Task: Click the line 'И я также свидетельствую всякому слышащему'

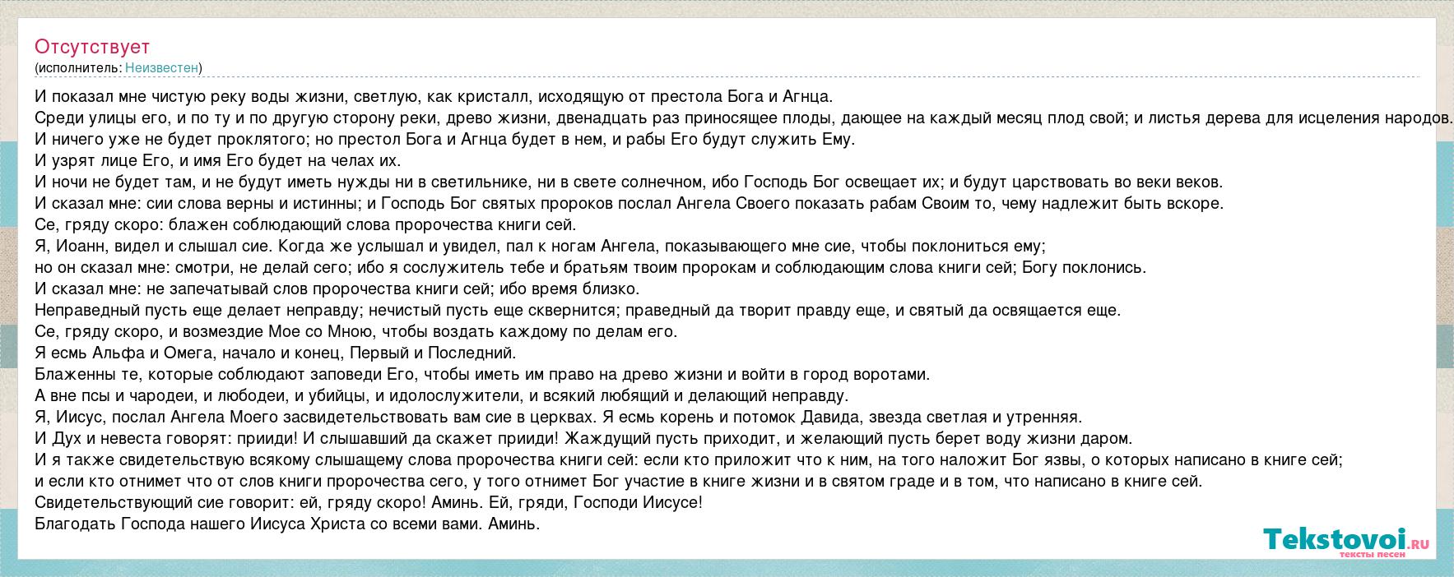Action: click(x=689, y=459)
